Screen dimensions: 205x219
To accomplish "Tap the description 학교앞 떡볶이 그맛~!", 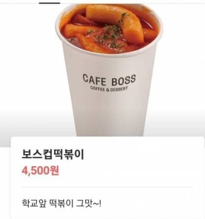I will [62, 203].
